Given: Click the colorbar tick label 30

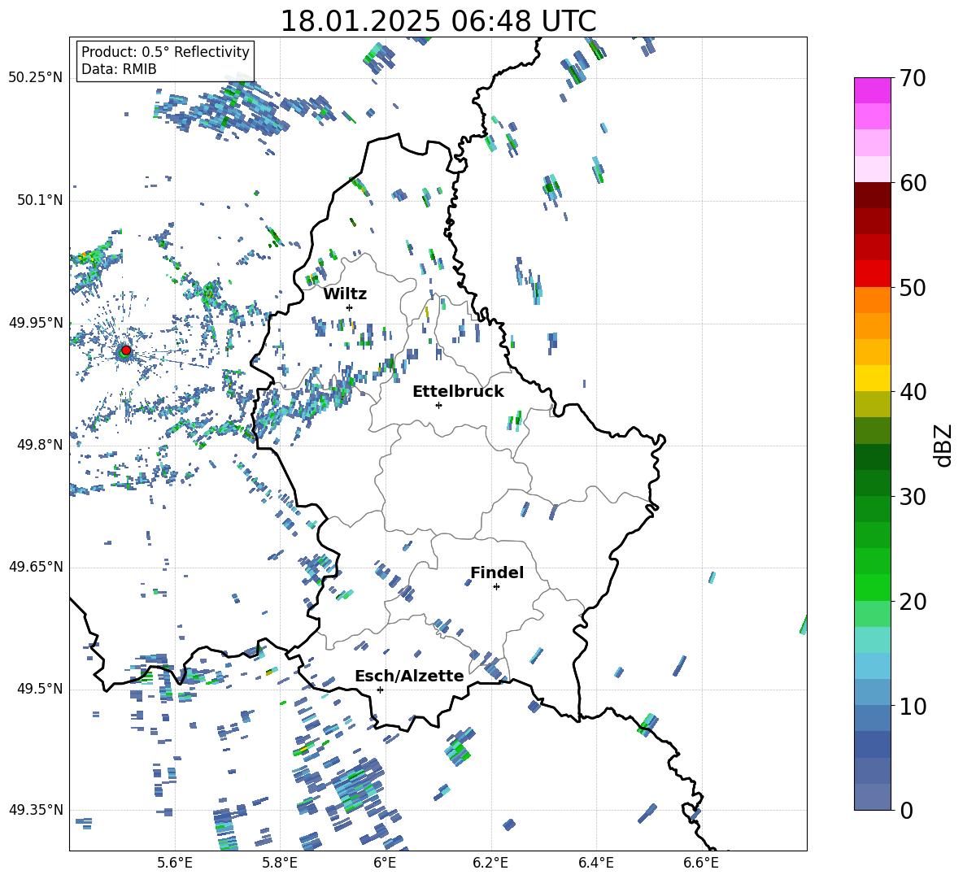Looking at the screenshot, I should [913, 497].
